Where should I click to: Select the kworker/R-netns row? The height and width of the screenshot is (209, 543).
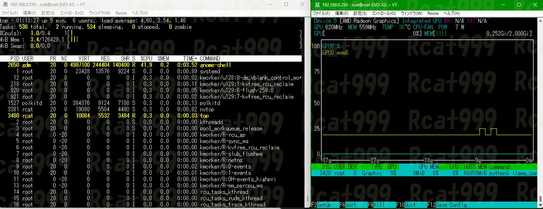[x=151, y=160]
